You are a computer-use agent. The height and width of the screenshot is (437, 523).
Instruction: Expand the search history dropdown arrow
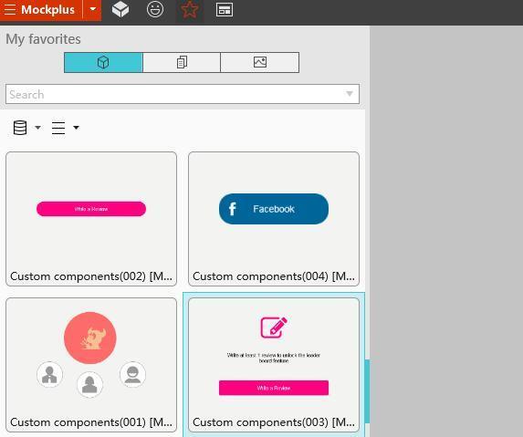coord(350,94)
